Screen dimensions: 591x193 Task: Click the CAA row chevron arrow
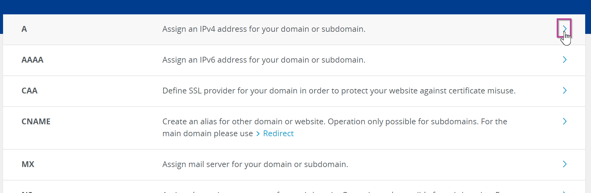point(564,90)
